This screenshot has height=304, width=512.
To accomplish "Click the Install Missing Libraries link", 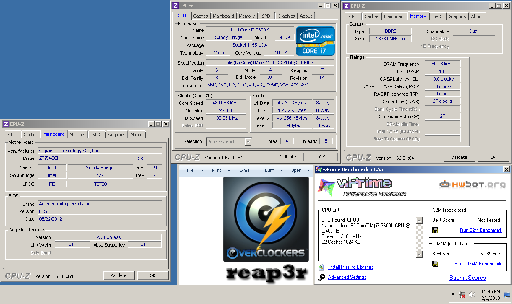I will click(x=350, y=267).
